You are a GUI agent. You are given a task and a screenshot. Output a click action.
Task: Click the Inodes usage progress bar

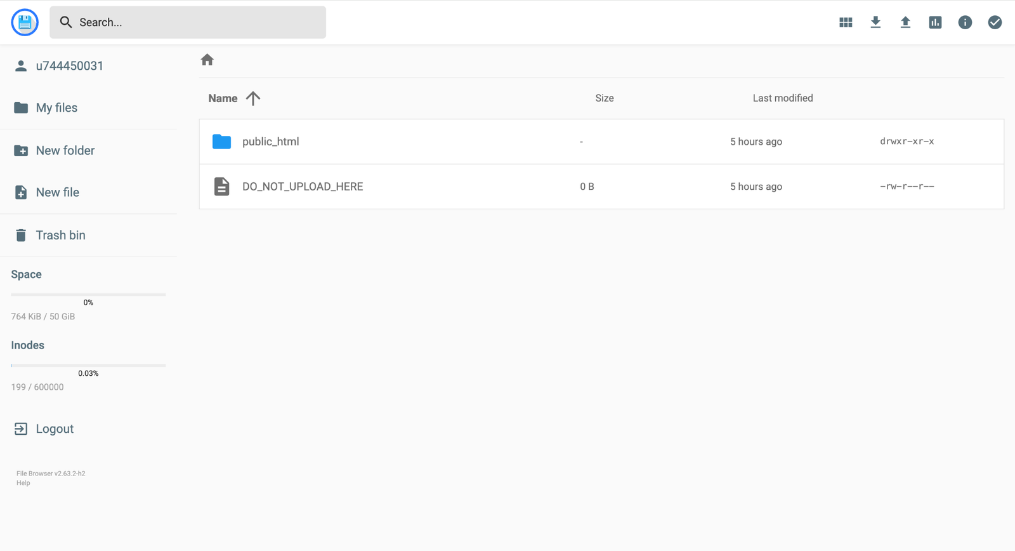(x=88, y=366)
